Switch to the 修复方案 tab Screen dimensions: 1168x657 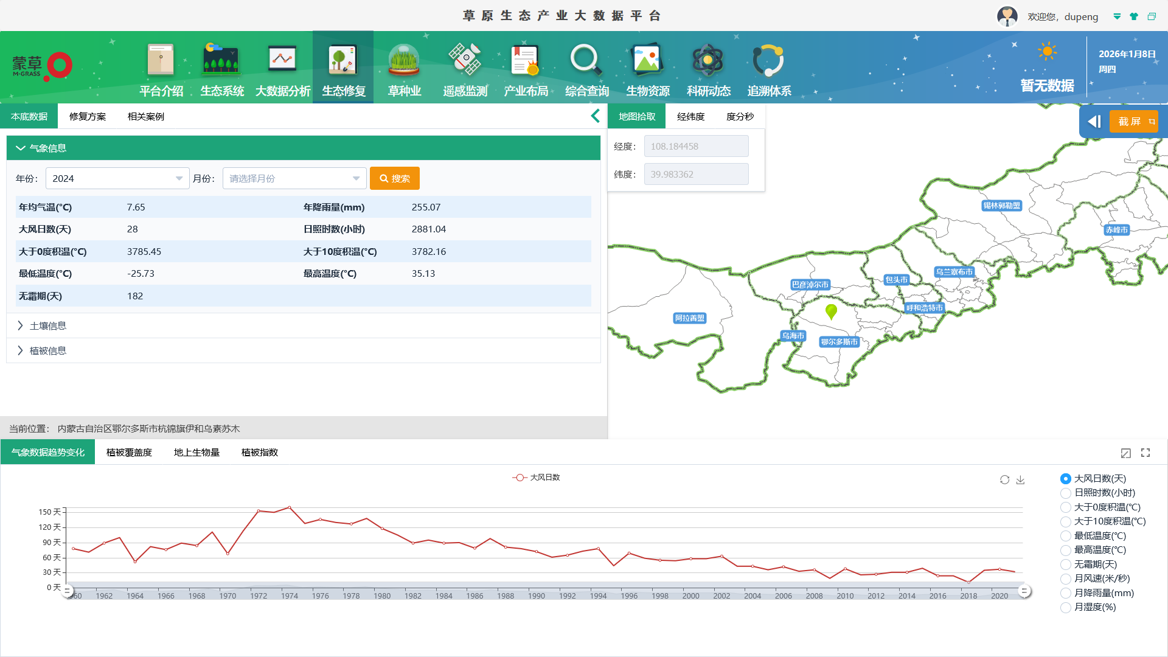(88, 116)
